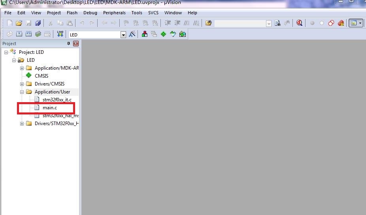Download code to flash with the LOAD icon
The image size is (366, 215).
click(x=60, y=34)
